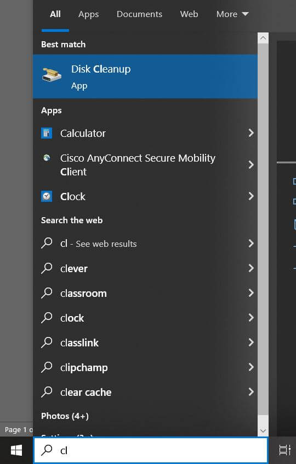Click magnifier icon beside 'classlink' suggestion

click(47, 343)
